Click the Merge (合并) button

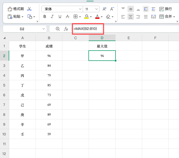click(166, 17)
